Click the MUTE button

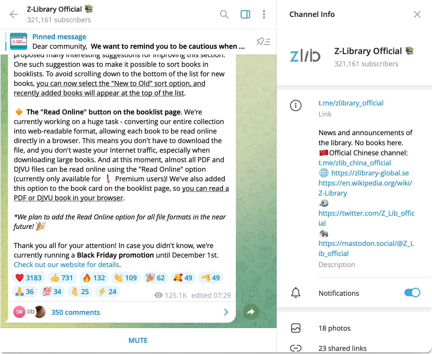138,340
